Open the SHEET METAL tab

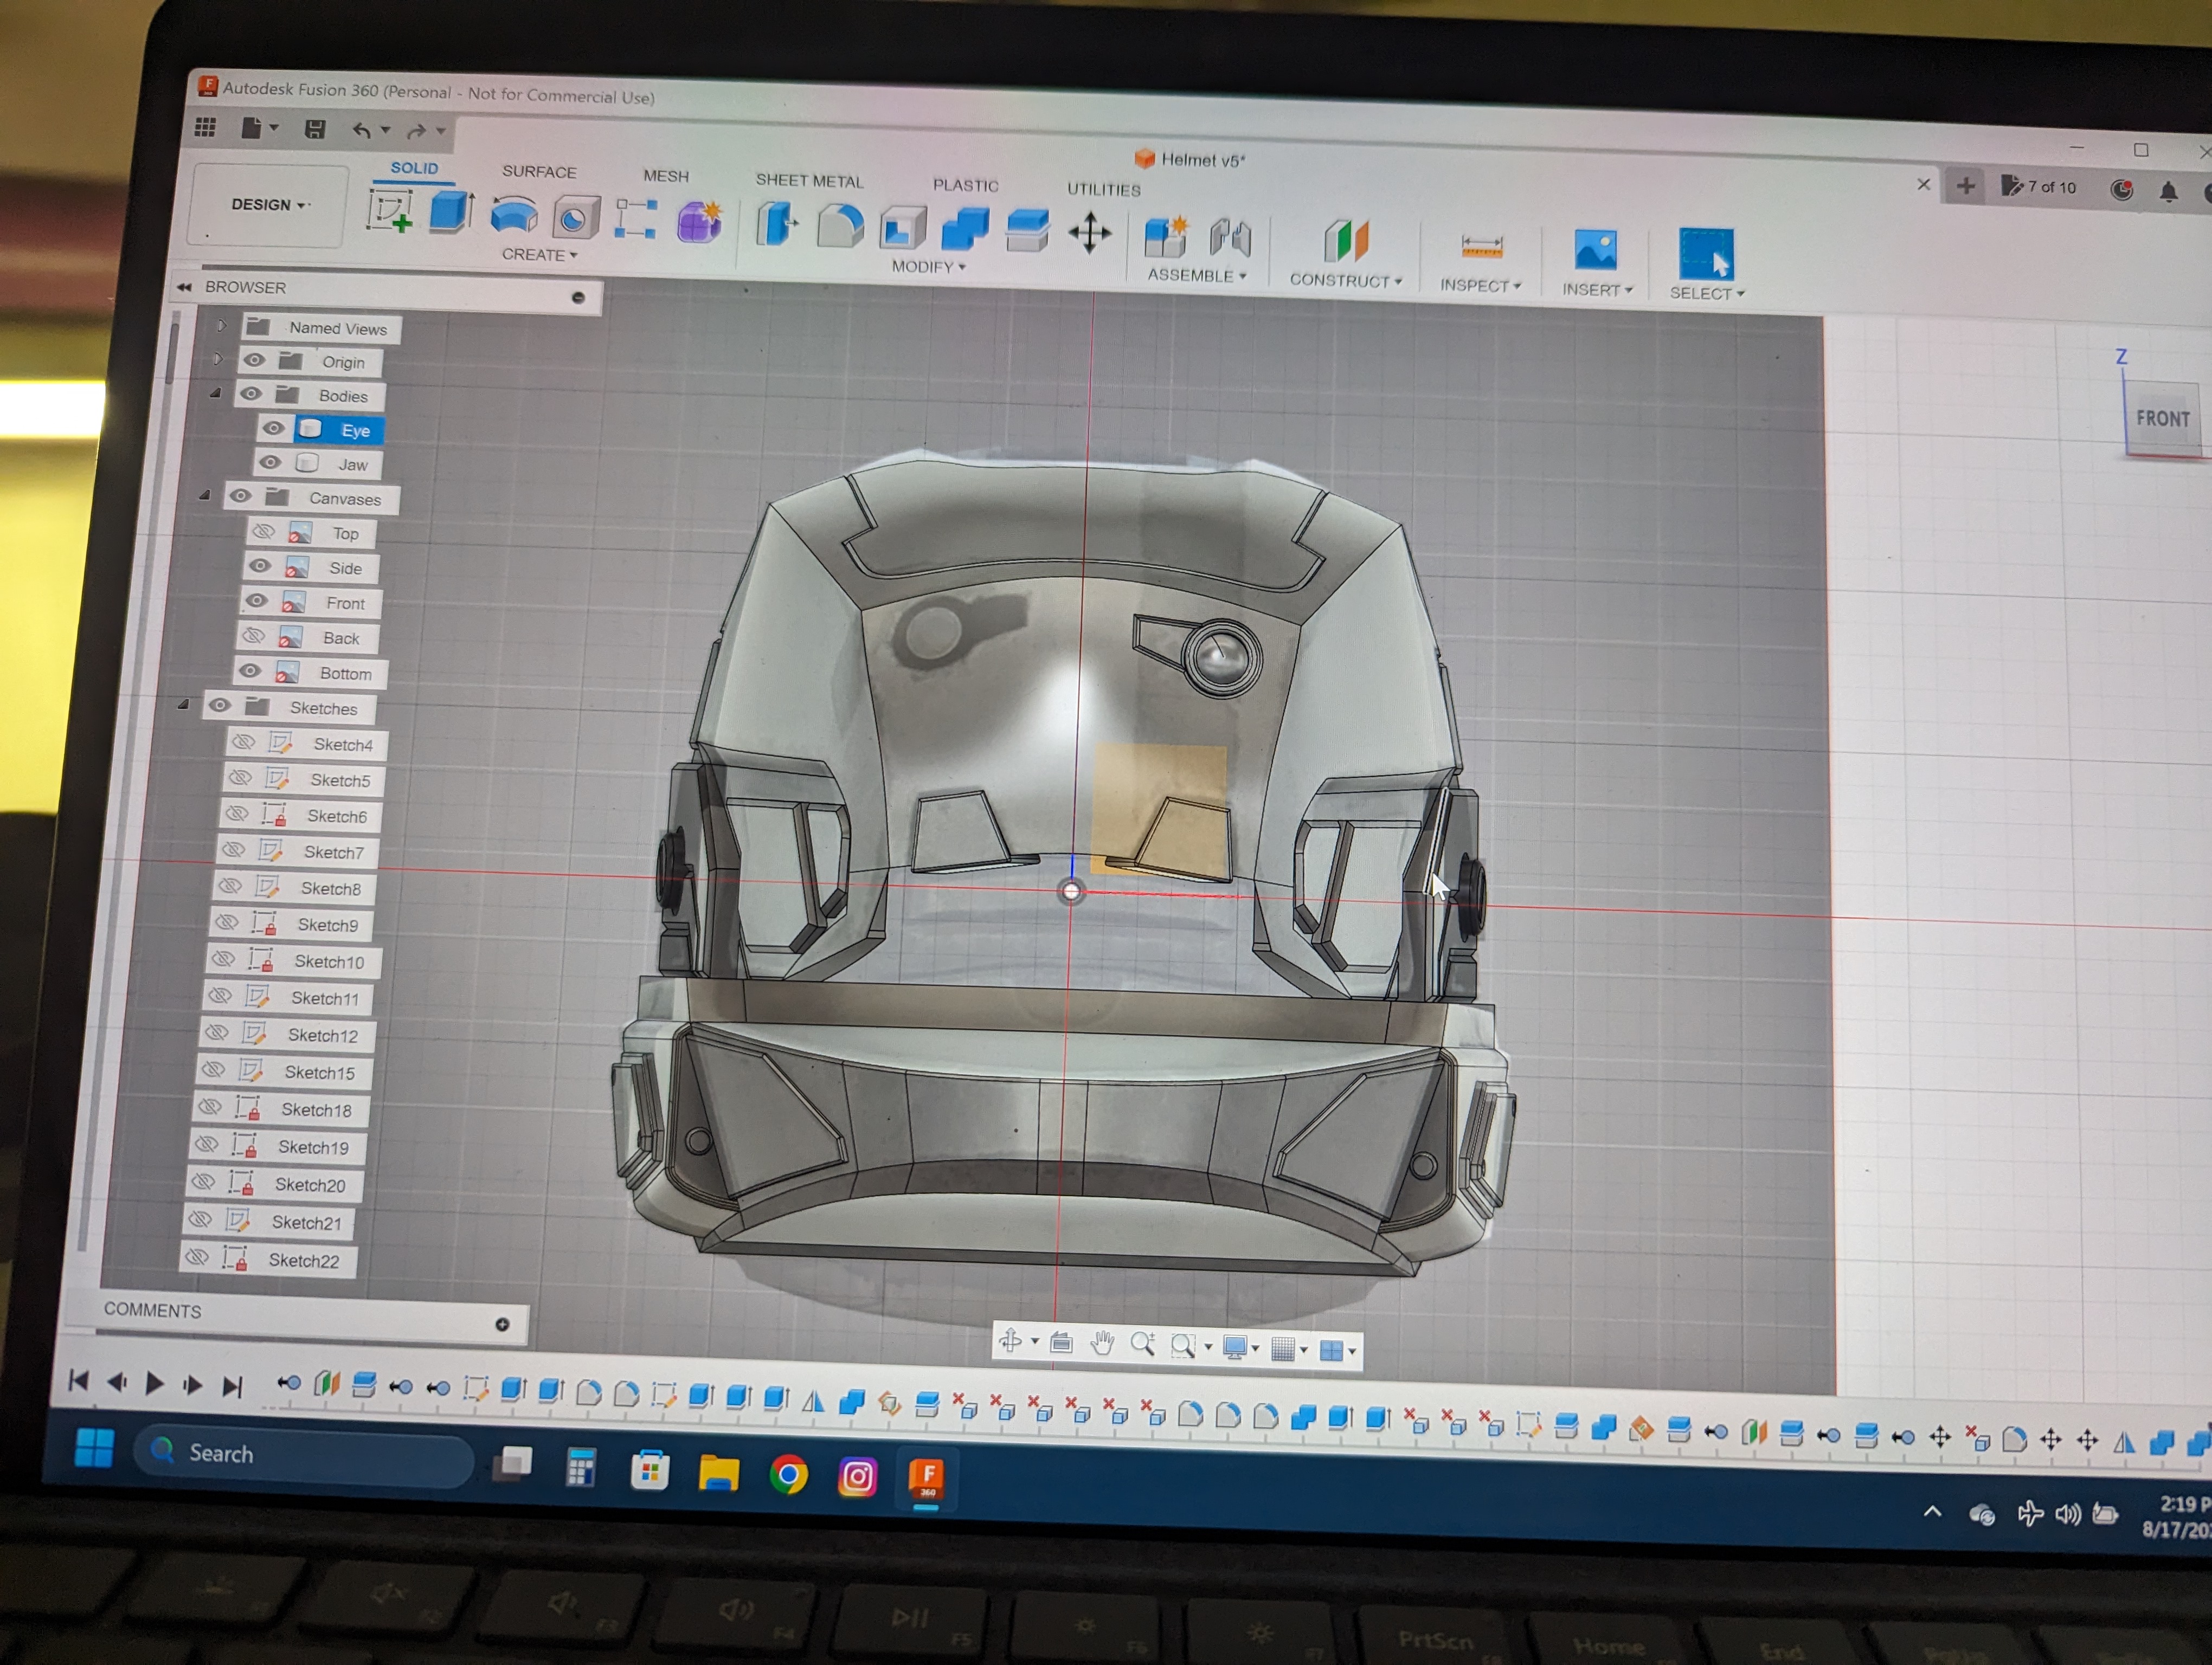click(808, 181)
